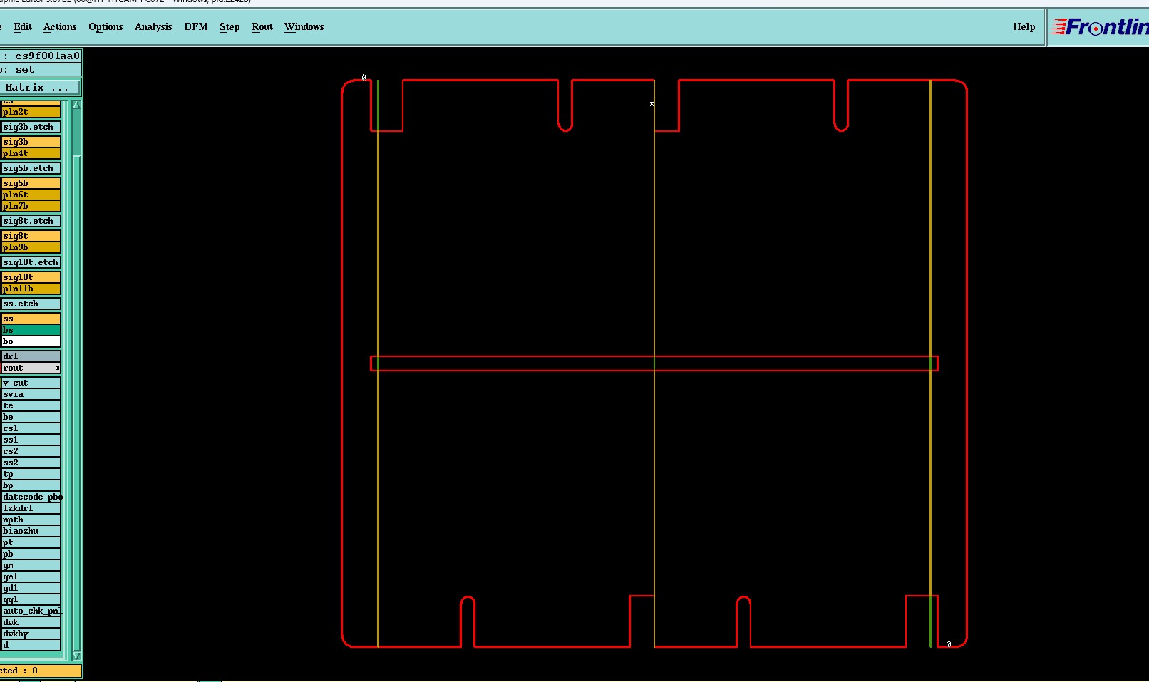Screen dimensions: 1149x682
Task: Select the ss2 layer
Action: (31, 463)
